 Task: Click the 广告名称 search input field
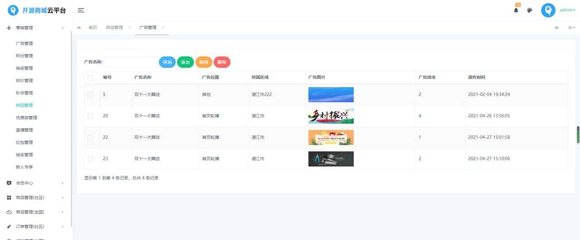click(x=130, y=62)
